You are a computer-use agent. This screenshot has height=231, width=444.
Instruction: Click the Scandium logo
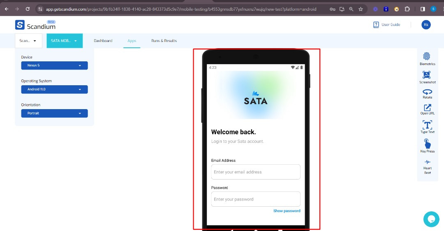coord(35,25)
